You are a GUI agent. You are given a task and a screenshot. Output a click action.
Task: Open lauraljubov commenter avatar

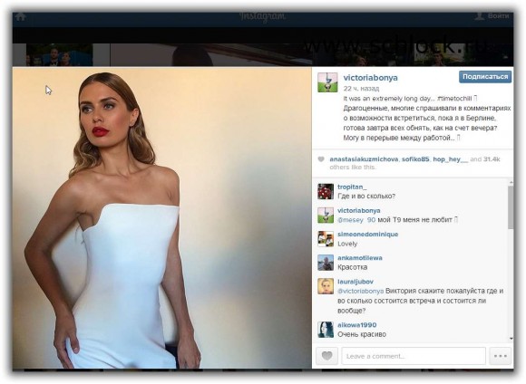pyautogui.click(x=326, y=286)
